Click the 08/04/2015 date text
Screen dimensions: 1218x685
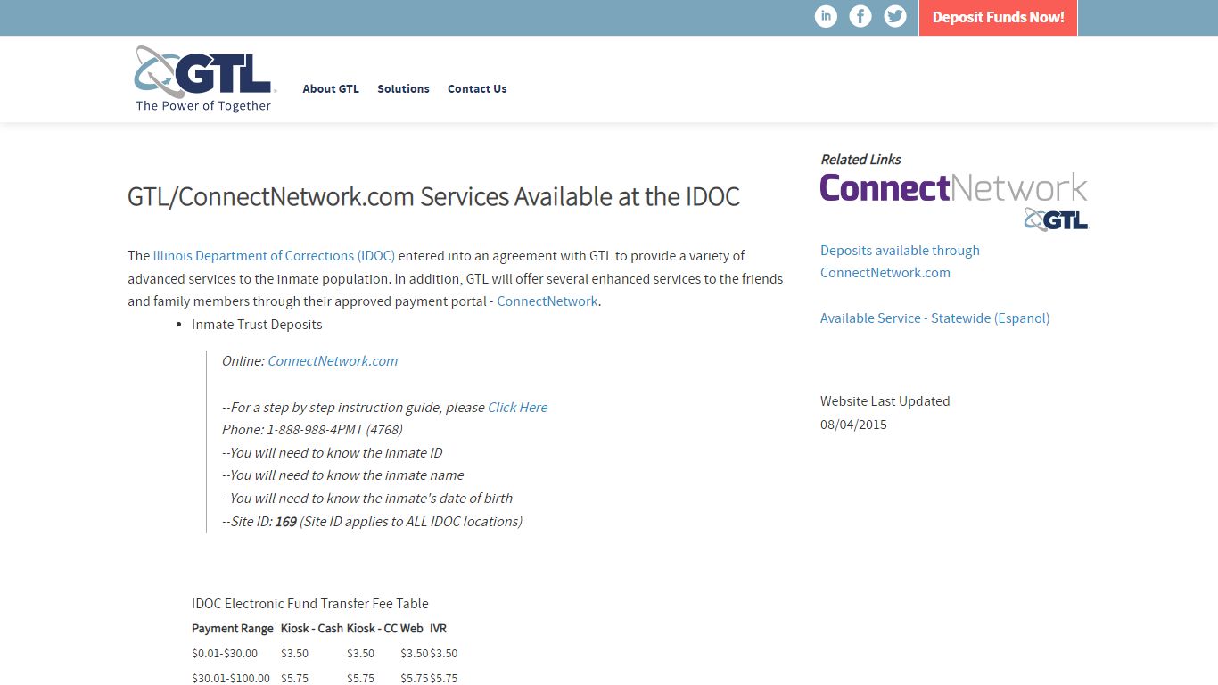click(x=853, y=425)
